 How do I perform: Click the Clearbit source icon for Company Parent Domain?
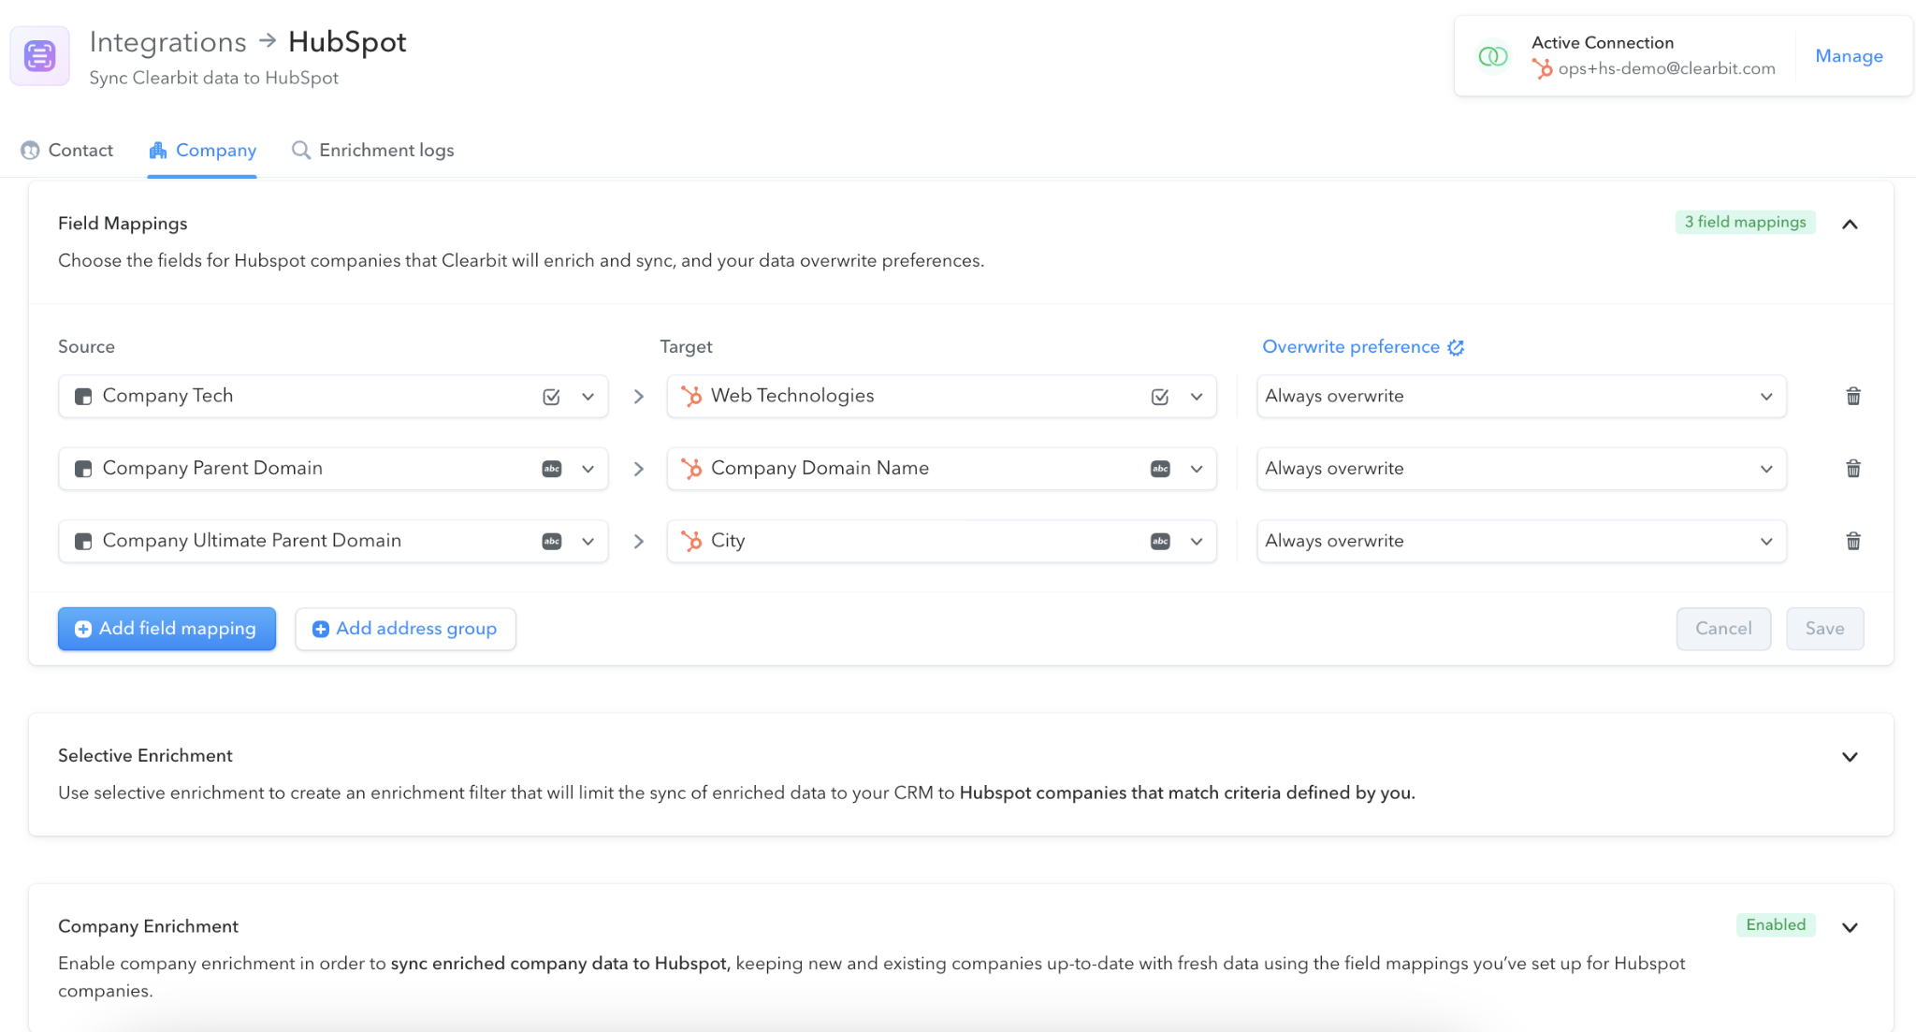click(83, 469)
